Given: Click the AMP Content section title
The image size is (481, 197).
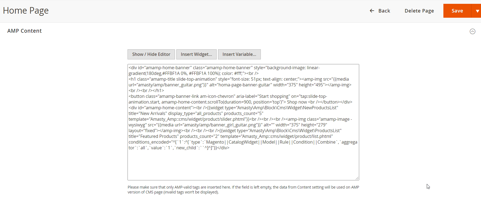Looking at the screenshot, I should [x=25, y=31].
